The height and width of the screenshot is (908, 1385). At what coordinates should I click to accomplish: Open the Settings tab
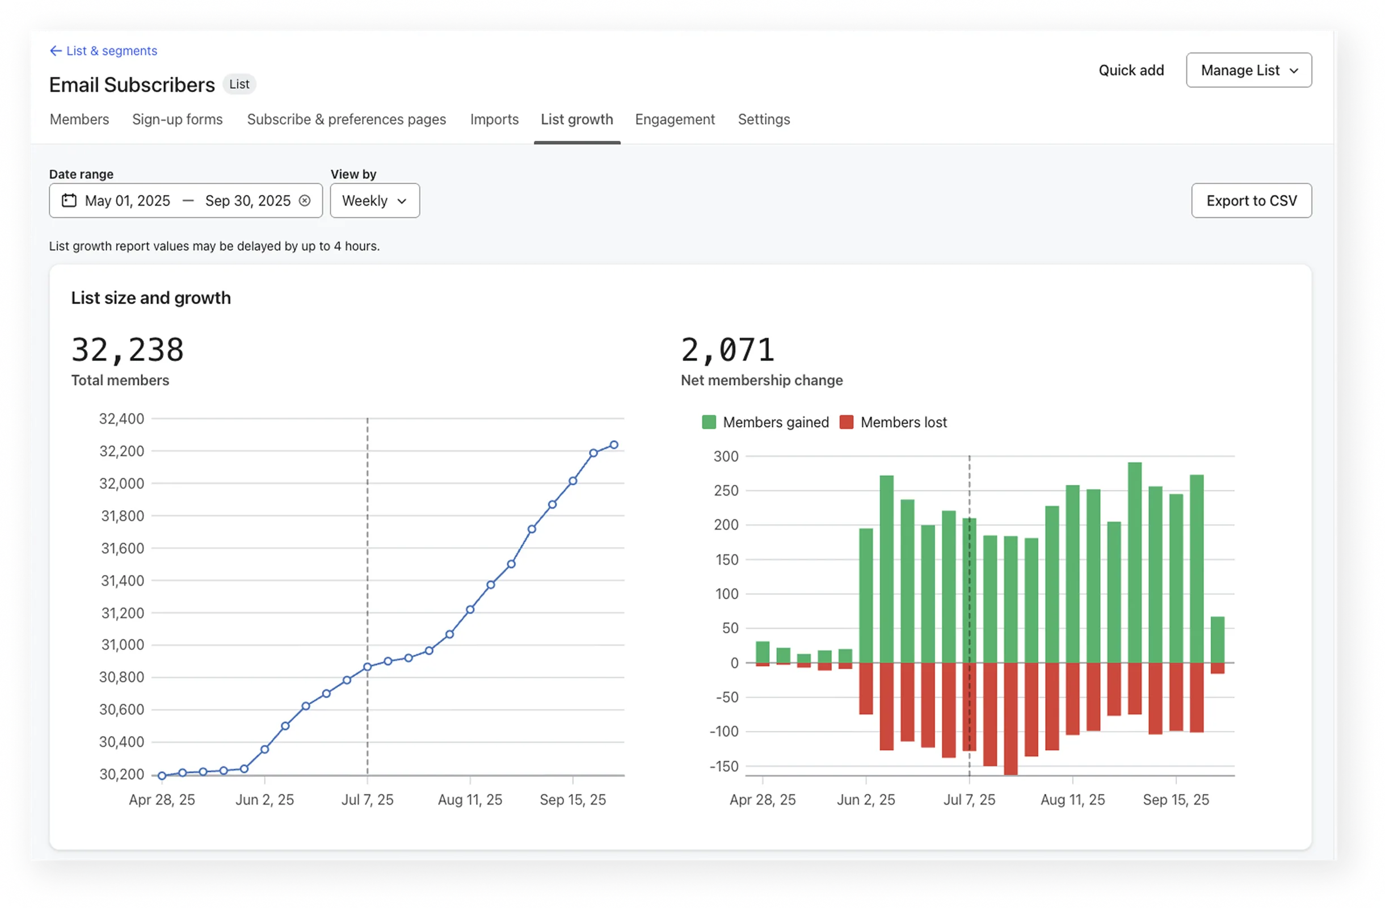[x=764, y=119]
